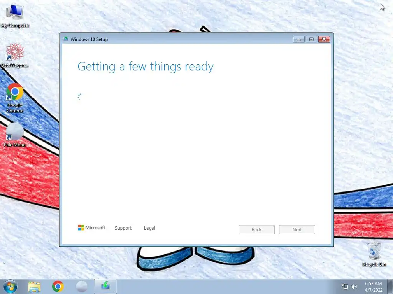Open the Windows Start menu orb
Viewport: 393px width, 294px height.
click(x=10, y=286)
